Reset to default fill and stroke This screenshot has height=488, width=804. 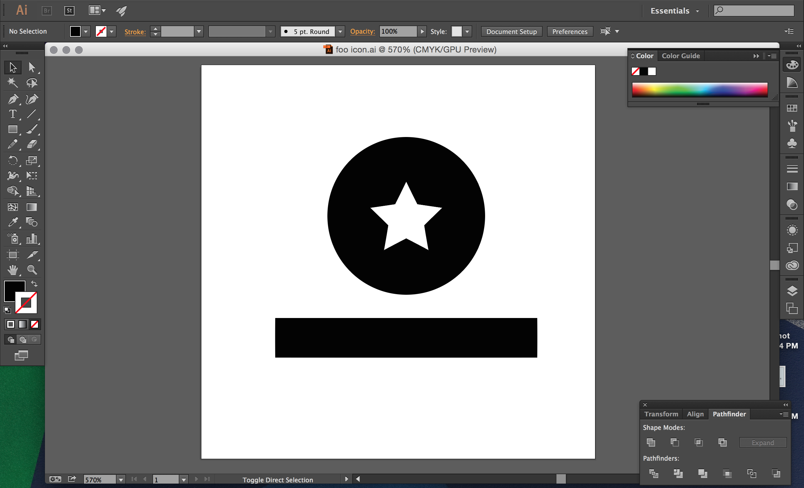coord(7,310)
